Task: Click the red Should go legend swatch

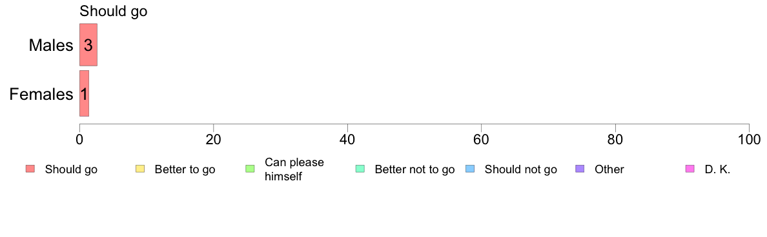Action: (30, 169)
